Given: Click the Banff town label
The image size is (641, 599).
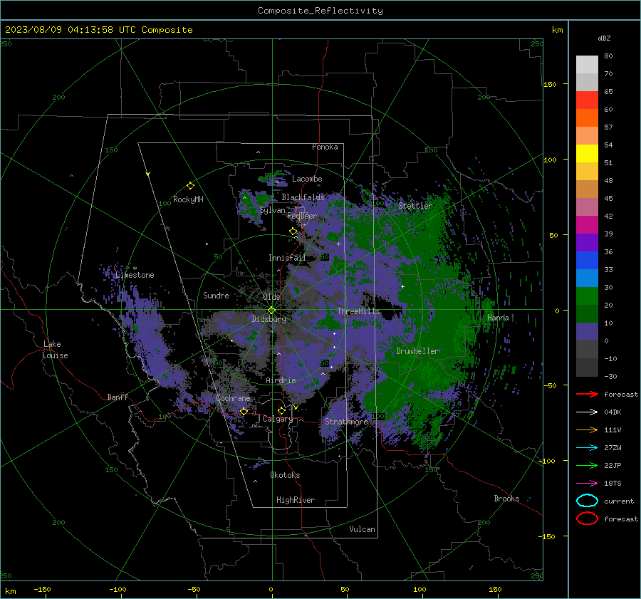Looking at the screenshot, I should click(x=118, y=397).
